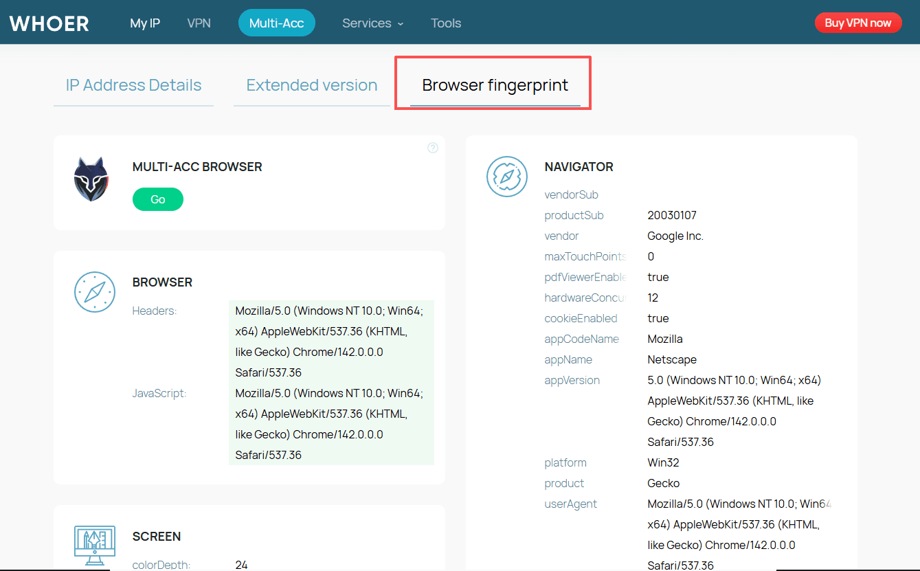Screen dimensions: 920x571
Task: Click the NAVIGATOR section heading
Action: 579,167
